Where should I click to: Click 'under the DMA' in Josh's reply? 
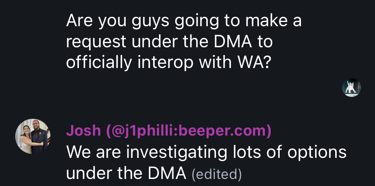126,173
